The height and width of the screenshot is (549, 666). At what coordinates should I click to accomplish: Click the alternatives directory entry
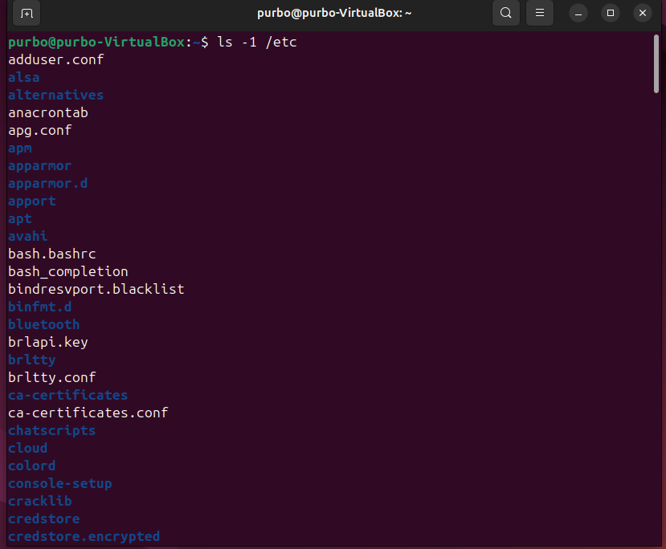click(55, 95)
